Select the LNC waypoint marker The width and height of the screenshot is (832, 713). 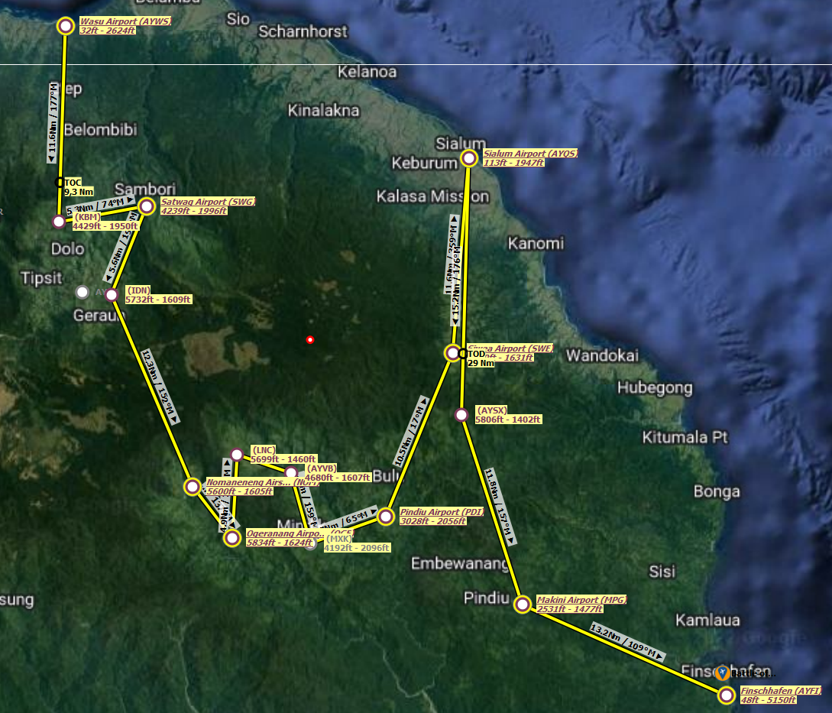(x=237, y=455)
